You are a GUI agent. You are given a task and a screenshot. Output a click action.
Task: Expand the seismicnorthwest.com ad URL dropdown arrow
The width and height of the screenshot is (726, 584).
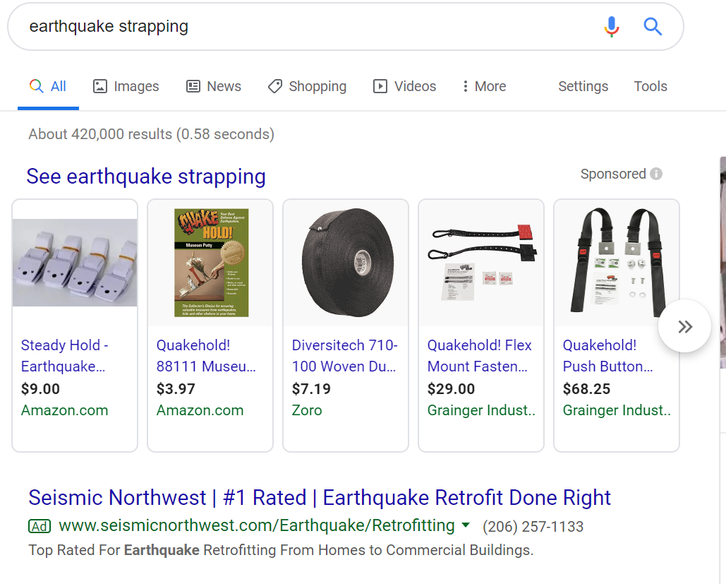(465, 525)
